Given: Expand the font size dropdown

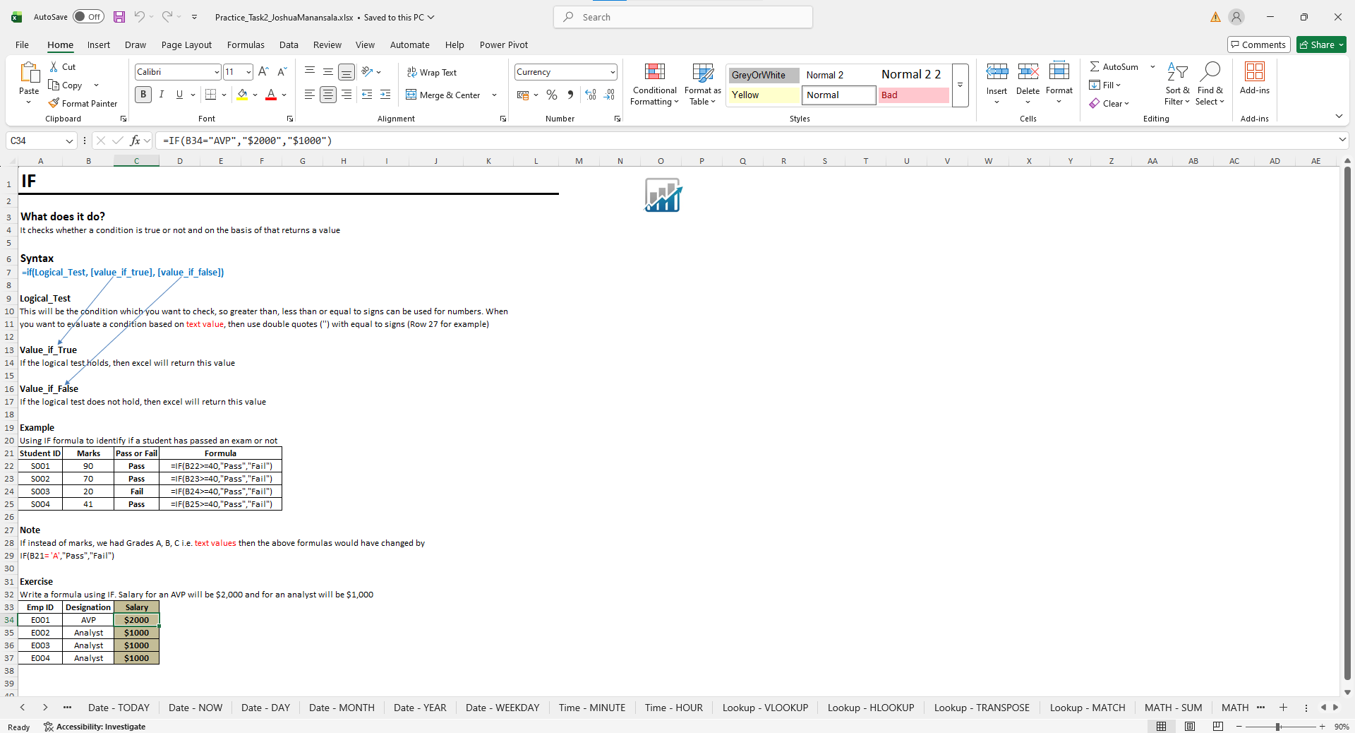Looking at the screenshot, I should pos(248,72).
